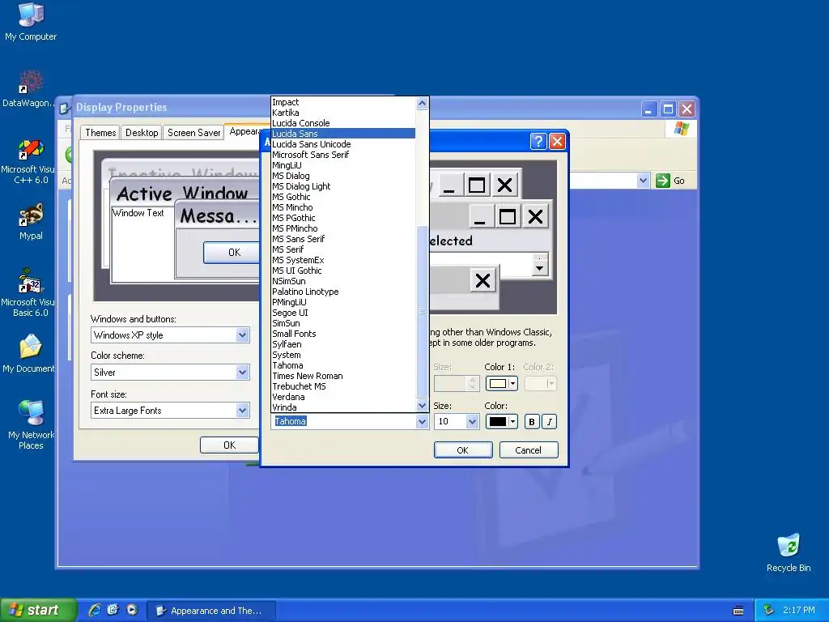Choose Small Fonts entry

(343, 334)
